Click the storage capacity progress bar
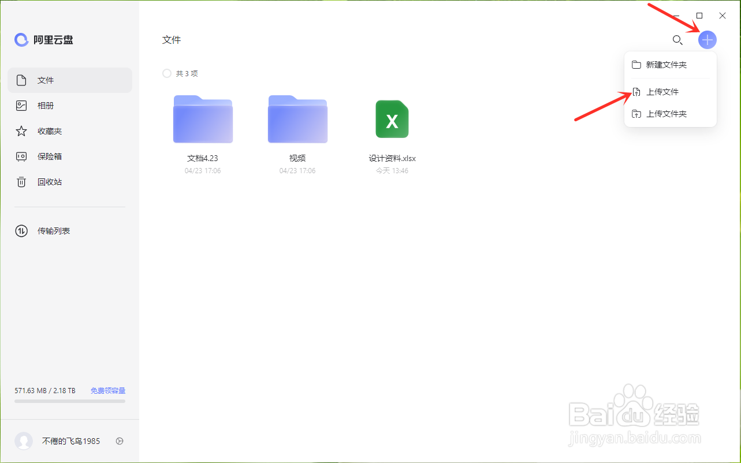Screen dimensions: 741x463 (x=69, y=401)
